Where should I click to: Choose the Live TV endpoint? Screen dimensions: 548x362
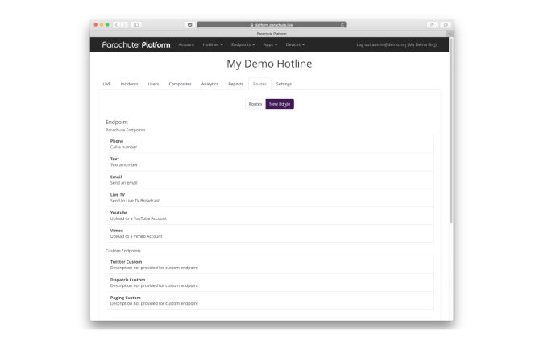tap(269, 198)
